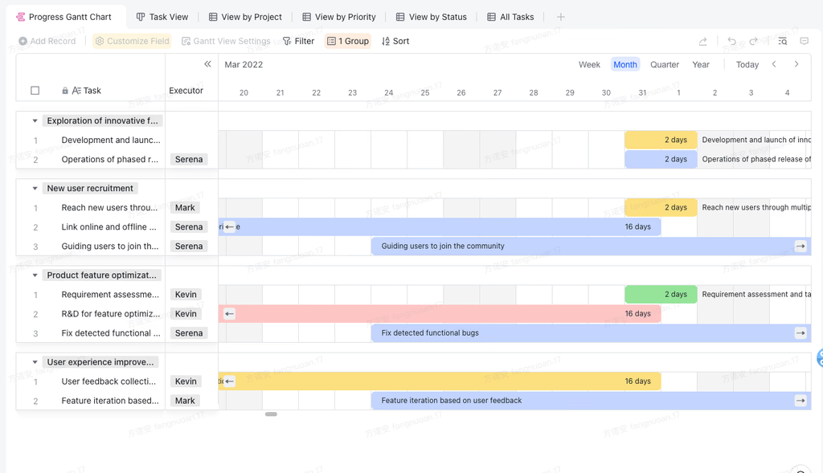Screen dimensions: 823x473
Task: Tick the select-all checkbox beside Task
Action: pyautogui.click(x=35, y=90)
